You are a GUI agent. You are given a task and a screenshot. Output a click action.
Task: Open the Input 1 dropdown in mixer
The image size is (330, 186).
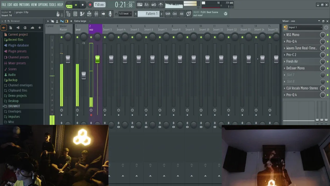tap(305, 27)
